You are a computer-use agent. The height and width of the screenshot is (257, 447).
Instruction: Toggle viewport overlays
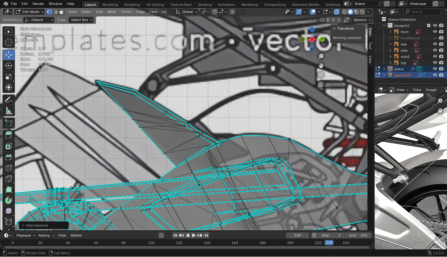[x=313, y=12]
